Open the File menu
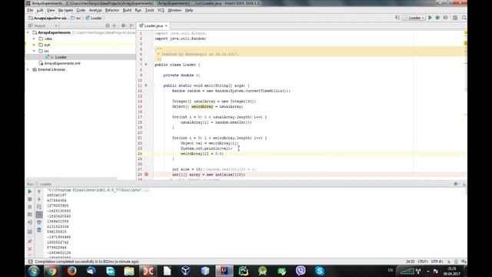492x277 pixels. click(x=30, y=10)
